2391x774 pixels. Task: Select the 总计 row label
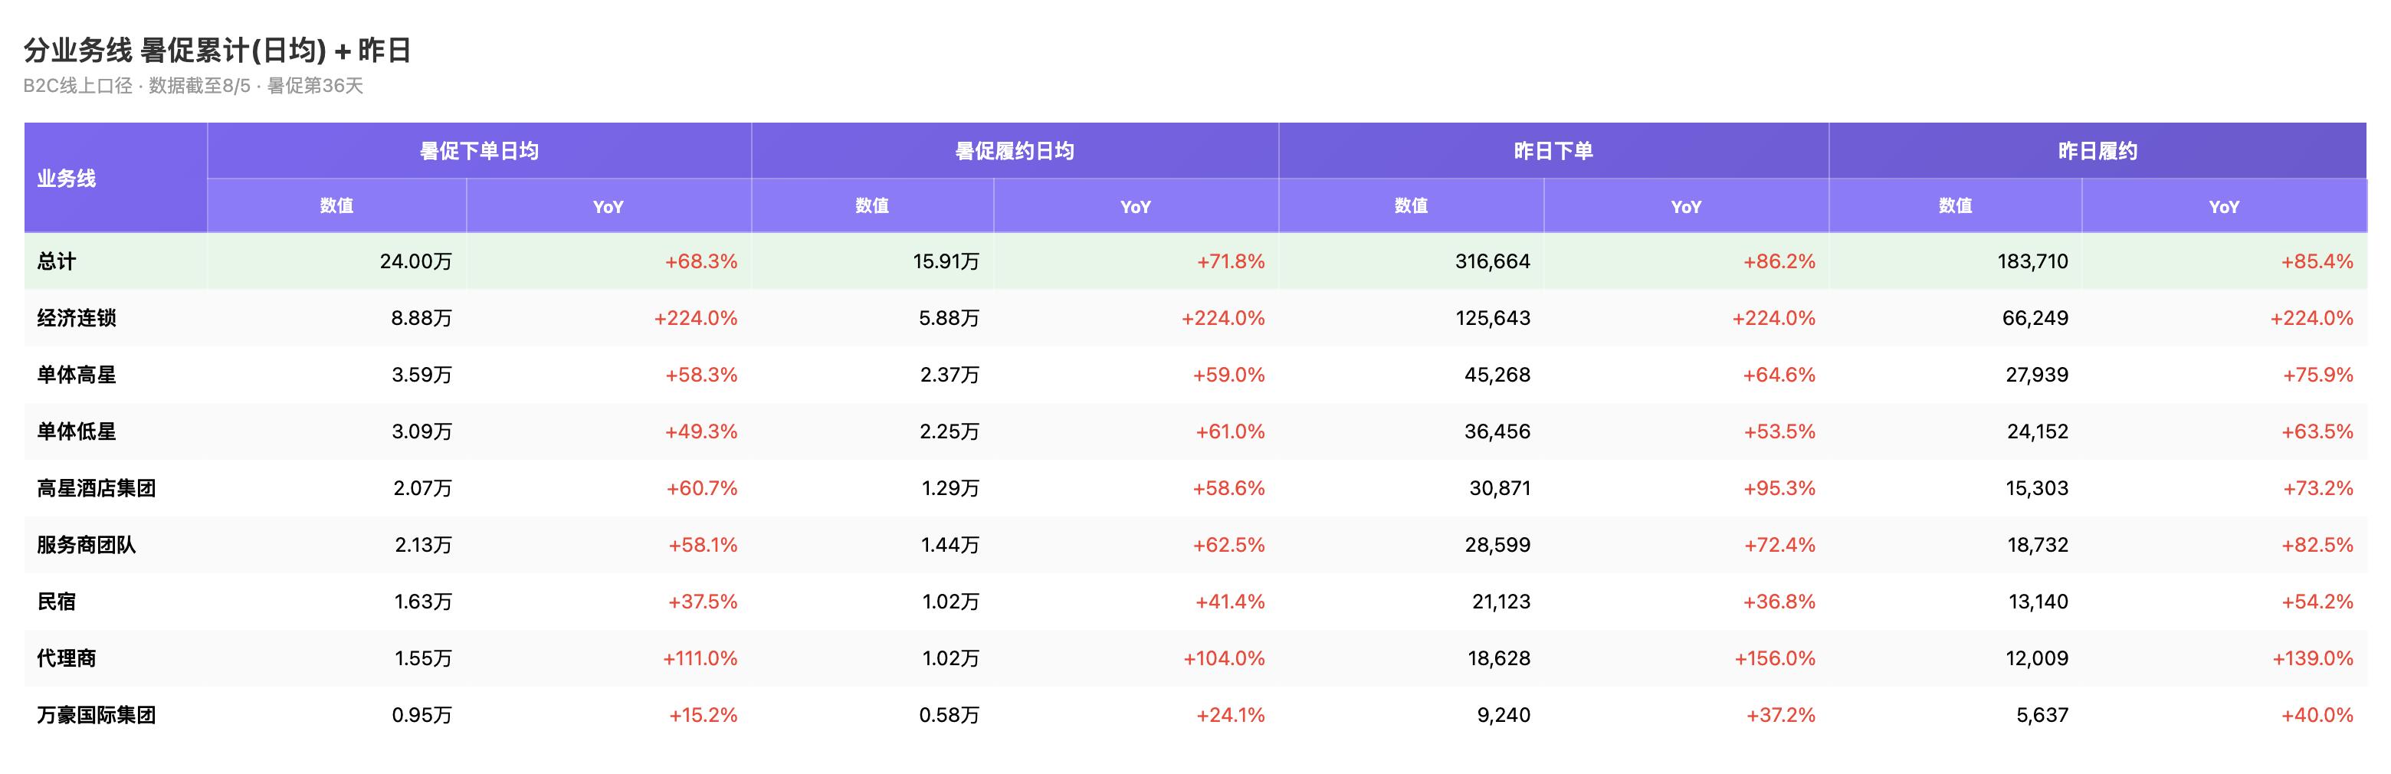[x=57, y=261]
